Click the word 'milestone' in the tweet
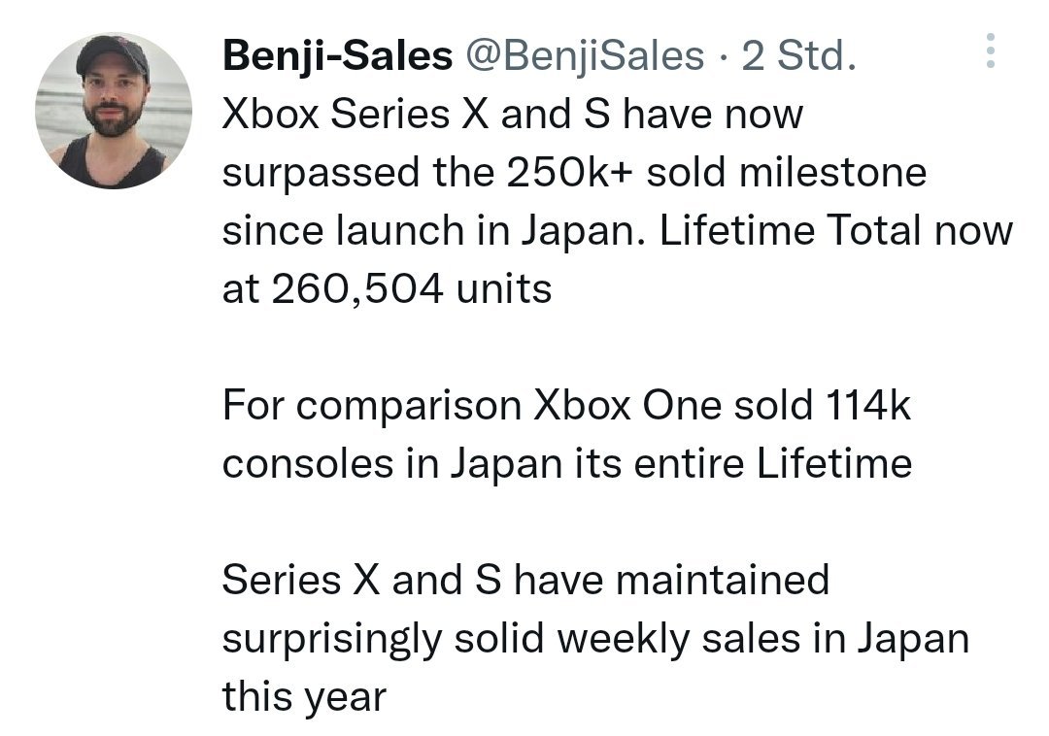The height and width of the screenshot is (736, 1049). [833, 173]
